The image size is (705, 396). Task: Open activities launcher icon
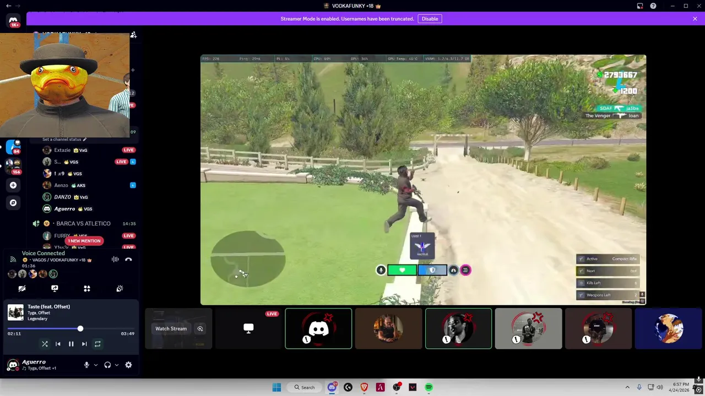[86, 288]
